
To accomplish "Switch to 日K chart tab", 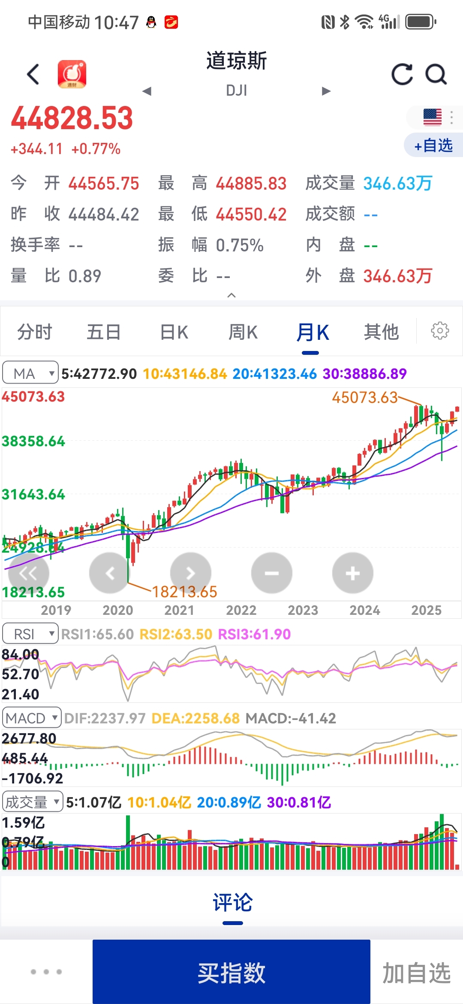I will click(174, 332).
